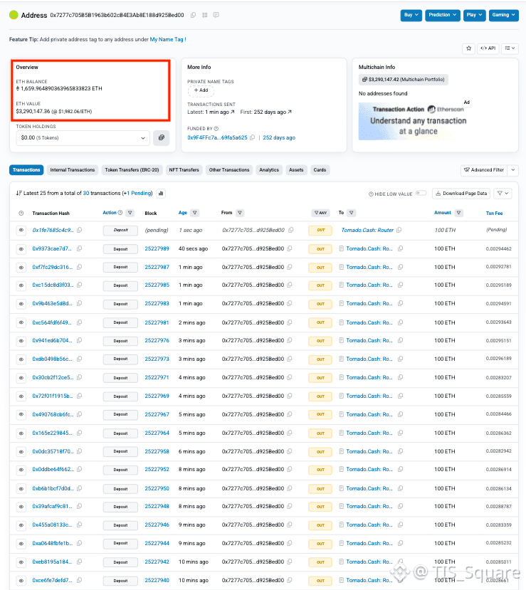This screenshot has height=590, width=526.
Task: Open Tornado.Cash: Router in pending row
Action: pos(367,230)
